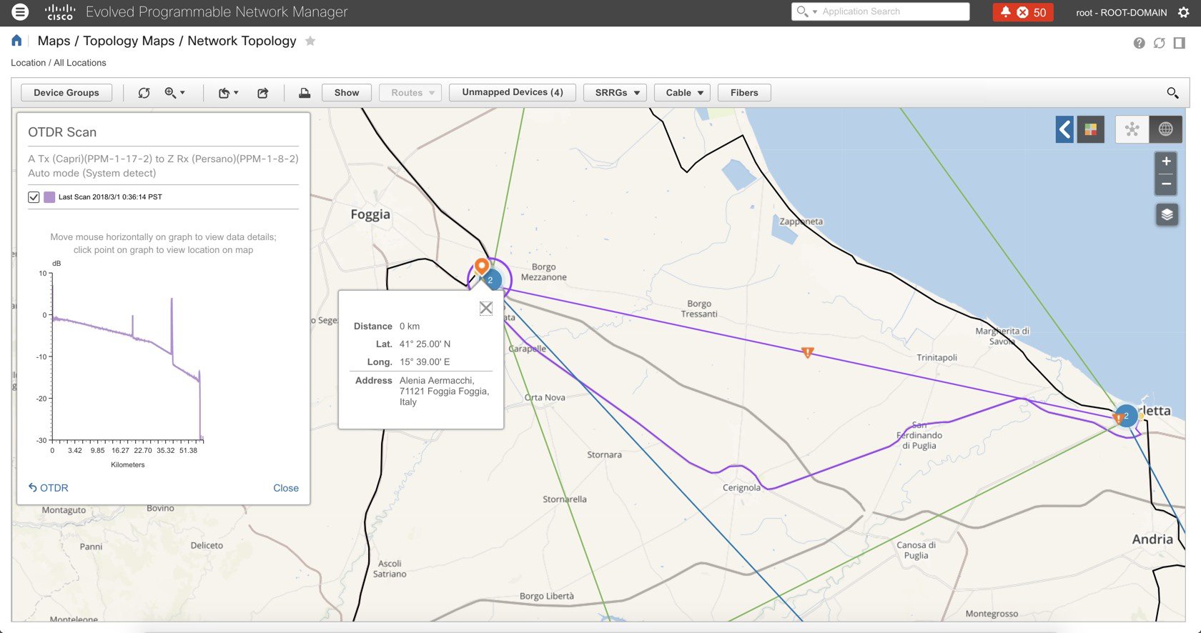Navigate to Topology Maps breadcrumb
This screenshot has width=1201, height=633.
click(x=129, y=41)
